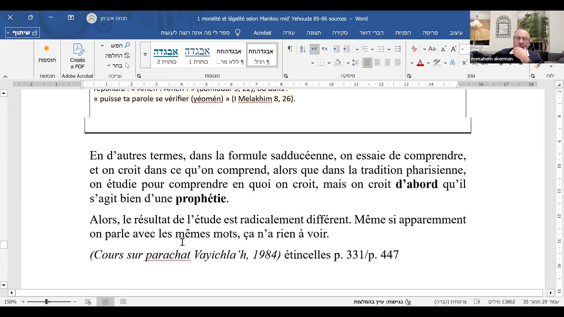Screen dimensions: 564x317
Task: Open the חפש search dropdown arrow
Action: [102, 45]
